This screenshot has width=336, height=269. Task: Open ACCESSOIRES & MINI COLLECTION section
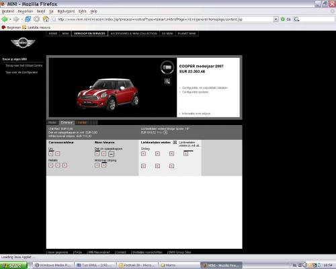134,34
